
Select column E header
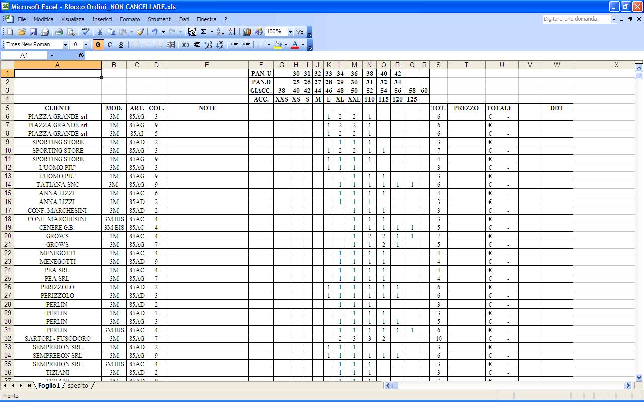tap(207, 65)
